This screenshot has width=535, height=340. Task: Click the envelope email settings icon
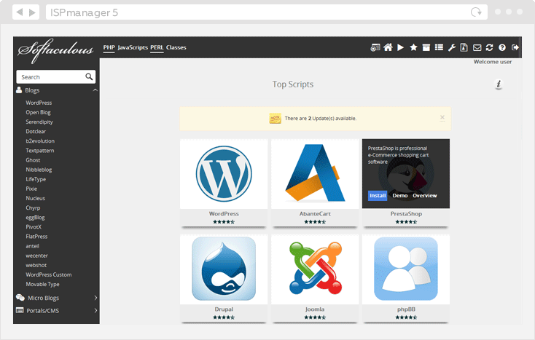coord(477,48)
